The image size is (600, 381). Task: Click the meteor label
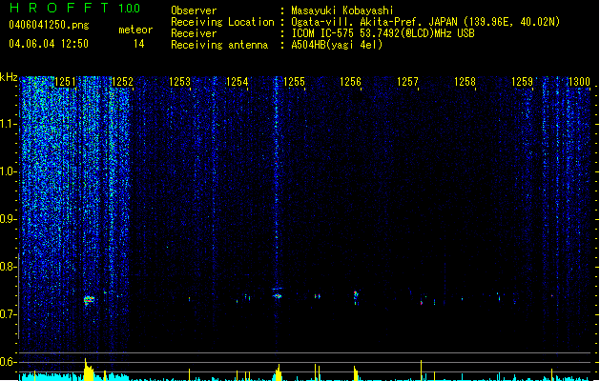click(135, 30)
